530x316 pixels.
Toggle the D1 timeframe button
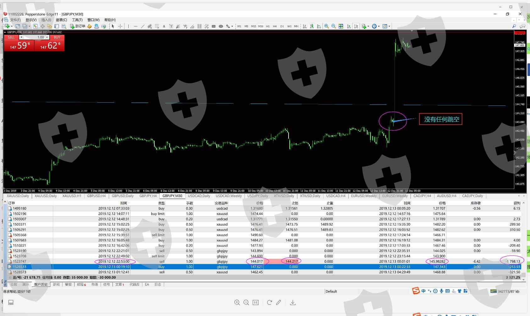click(x=282, y=26)
